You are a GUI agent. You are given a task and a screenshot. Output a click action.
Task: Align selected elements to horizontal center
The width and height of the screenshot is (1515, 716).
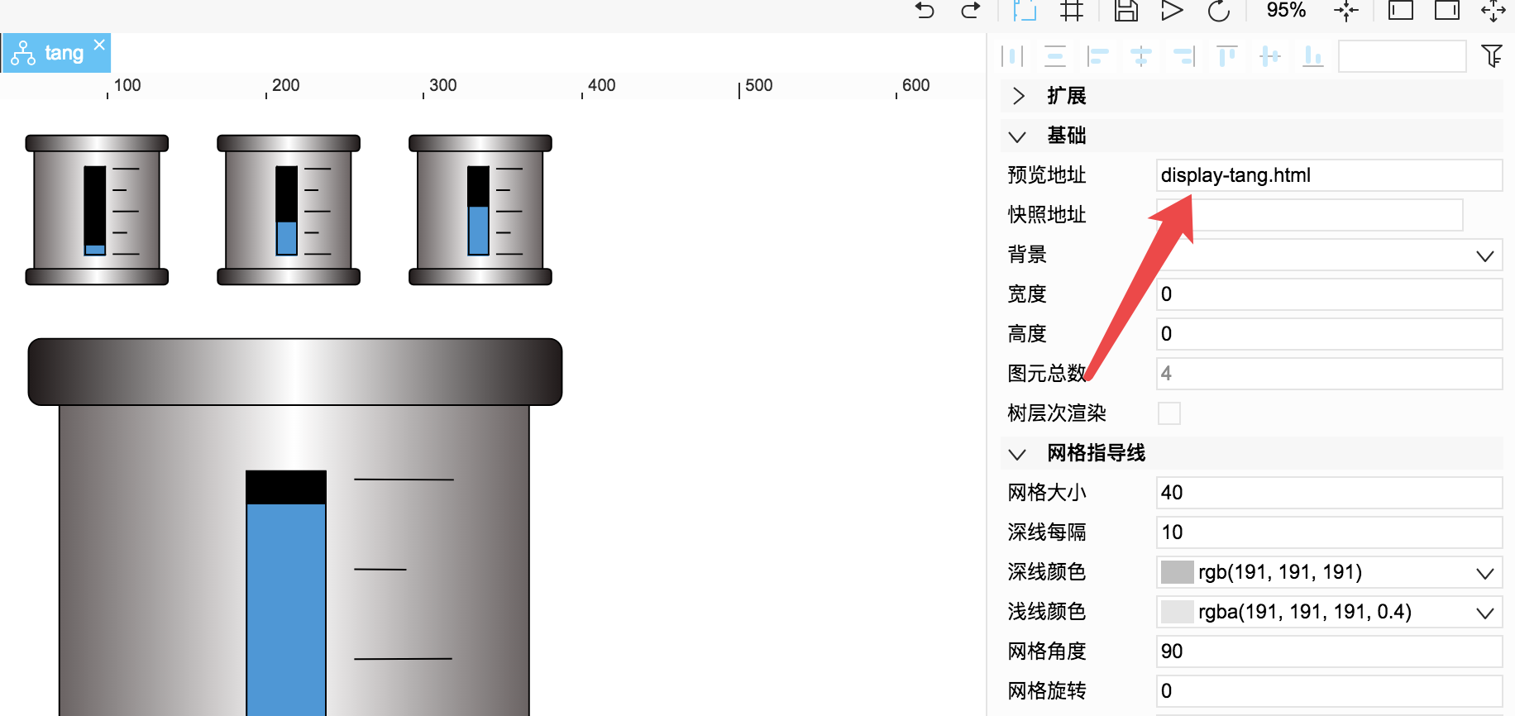pos(1141,56)
